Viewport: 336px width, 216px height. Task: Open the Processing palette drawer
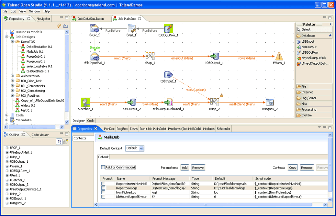pyautogui.click(x=314, y=109)
